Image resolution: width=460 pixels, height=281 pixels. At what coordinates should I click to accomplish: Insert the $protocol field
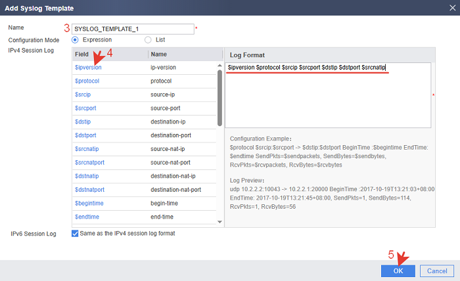tap(87, 81)
